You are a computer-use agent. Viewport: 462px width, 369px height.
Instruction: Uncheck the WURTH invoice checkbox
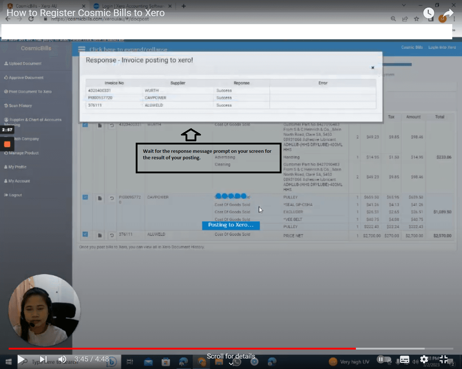tap(85, 125)
